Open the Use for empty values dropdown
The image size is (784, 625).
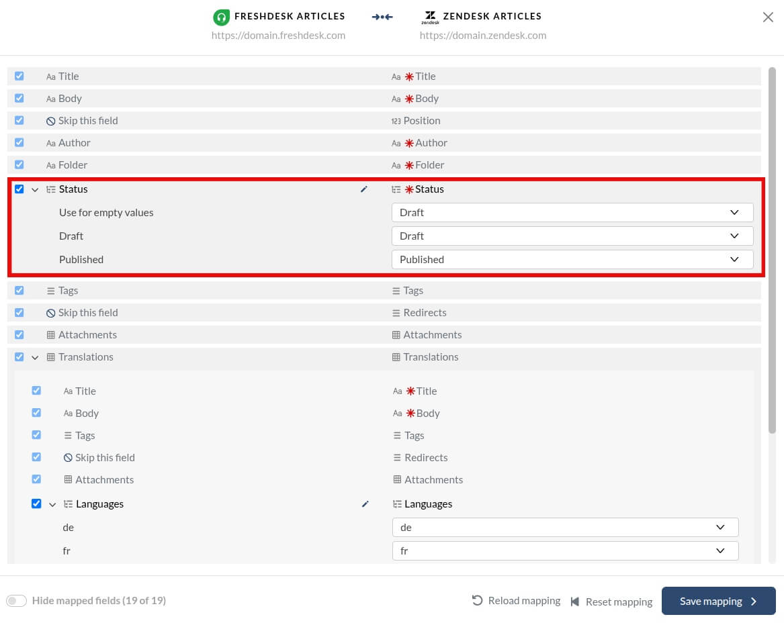[x=572, y=212]
